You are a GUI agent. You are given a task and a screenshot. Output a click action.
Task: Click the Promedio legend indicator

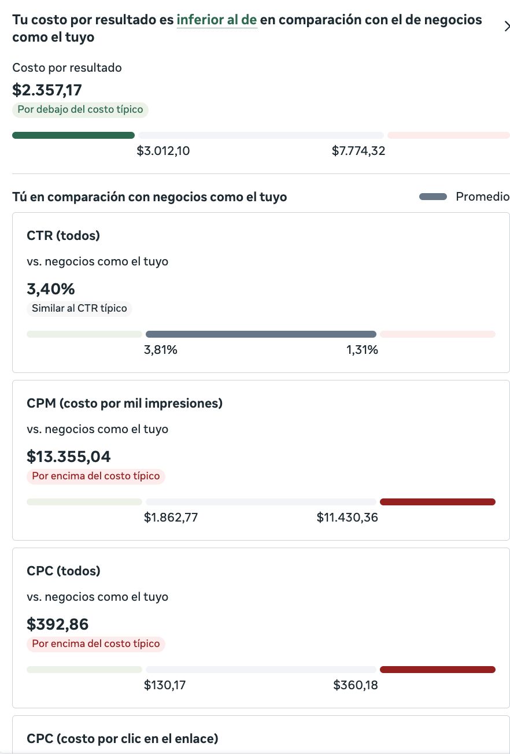tap(433, 197)
